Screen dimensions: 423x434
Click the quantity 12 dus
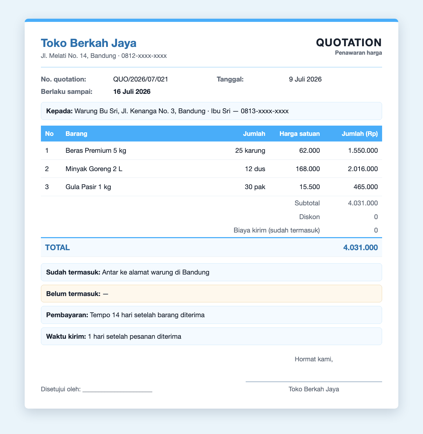(255, 169)
